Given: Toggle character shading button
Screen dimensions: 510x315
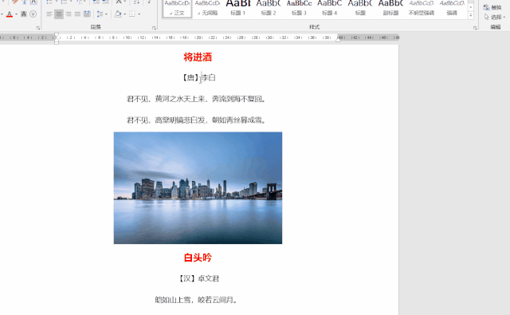Looking at the screenshot, I should pos(23,14).
